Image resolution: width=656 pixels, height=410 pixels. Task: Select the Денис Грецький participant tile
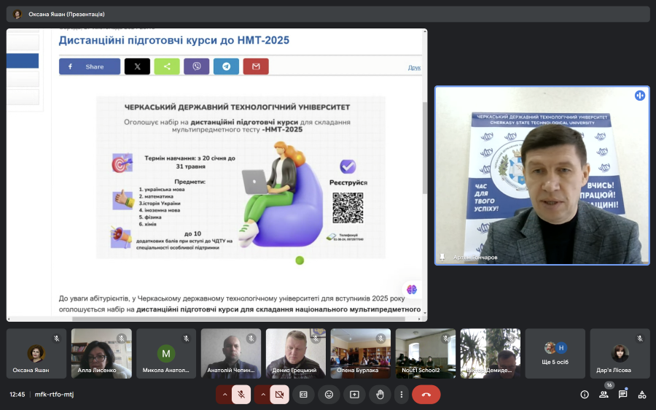pyautogui.click(x=296, y=354)
